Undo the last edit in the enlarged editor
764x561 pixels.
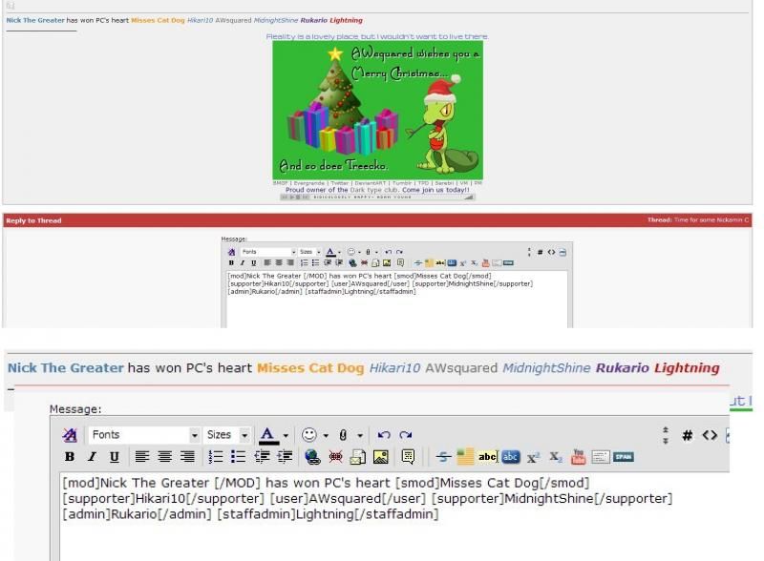(x=384, y=435)
